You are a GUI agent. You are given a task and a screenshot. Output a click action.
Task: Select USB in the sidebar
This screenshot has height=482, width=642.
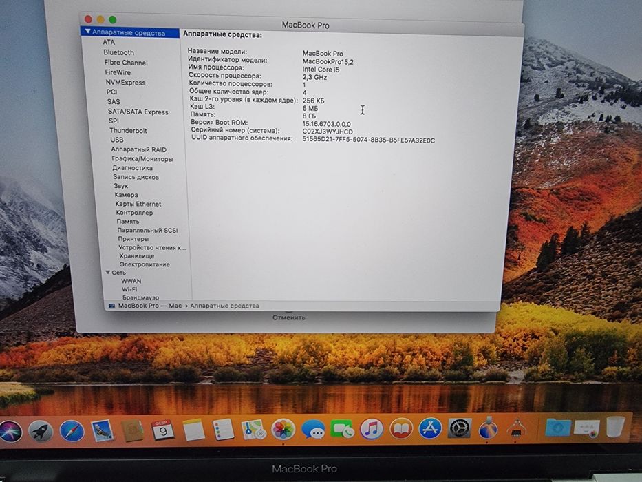117,140
